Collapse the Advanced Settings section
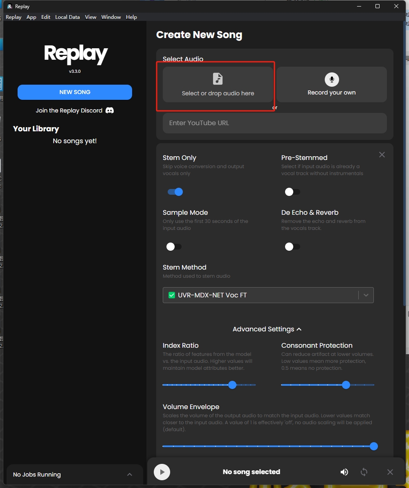409x488 pixels. tap(267, 329)
